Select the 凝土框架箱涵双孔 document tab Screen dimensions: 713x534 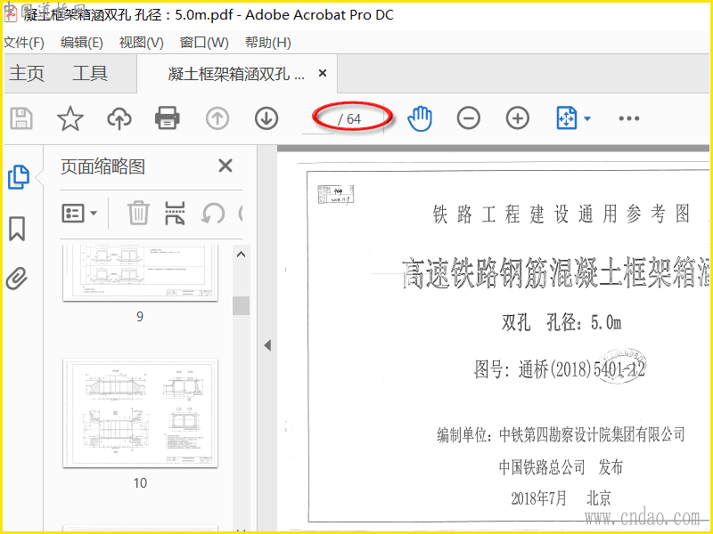point(236,74)
